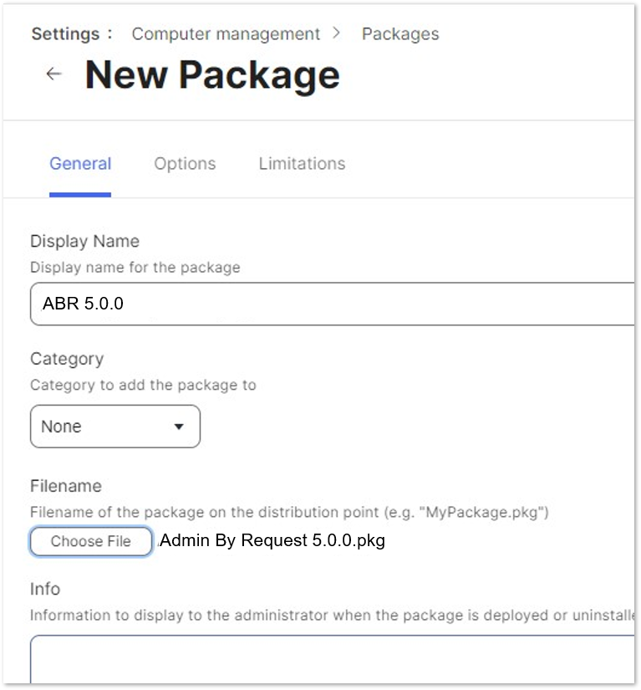Click the 'Category to add the package to' hint
The width and height of the screenshot is (641, 690).
tap(143, 385)
